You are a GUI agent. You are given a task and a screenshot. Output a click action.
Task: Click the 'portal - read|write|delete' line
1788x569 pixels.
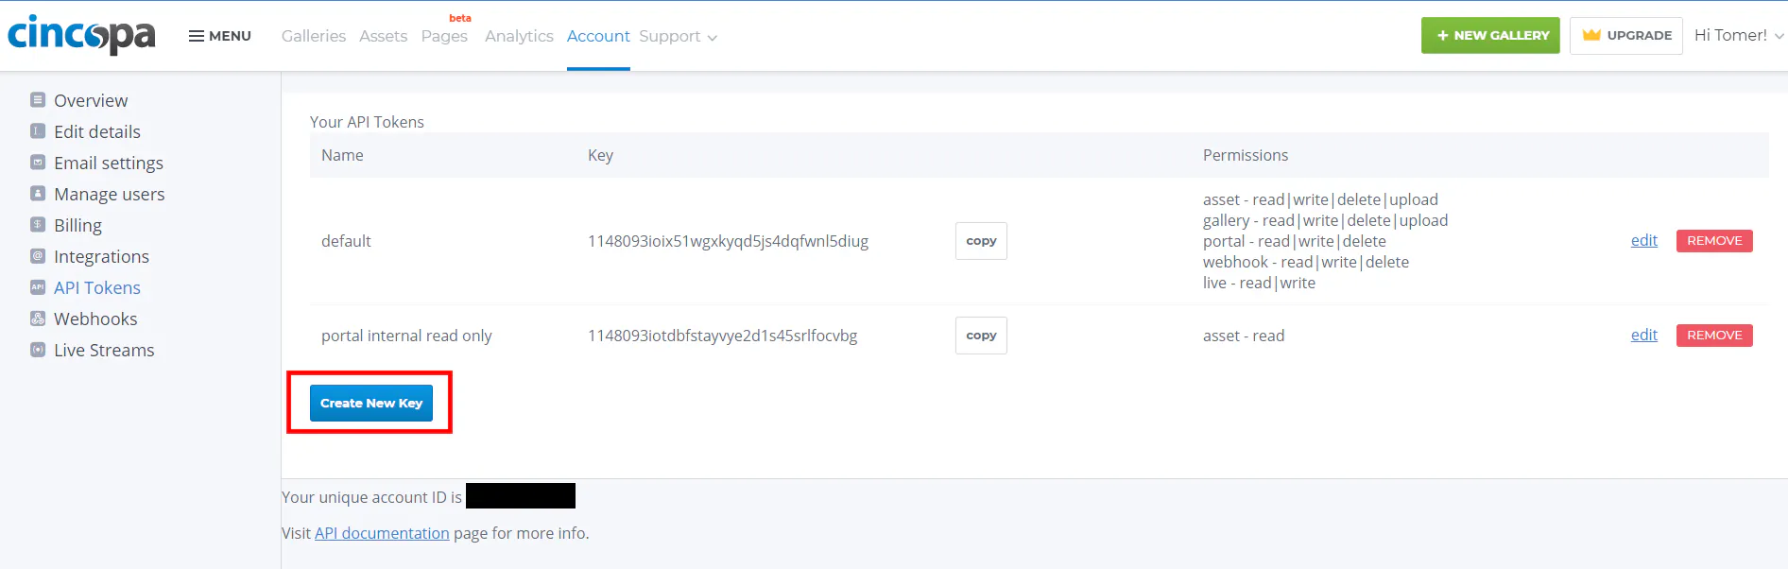(1295, 241)
